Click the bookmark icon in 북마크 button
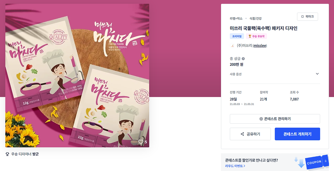 pos(302,17)
